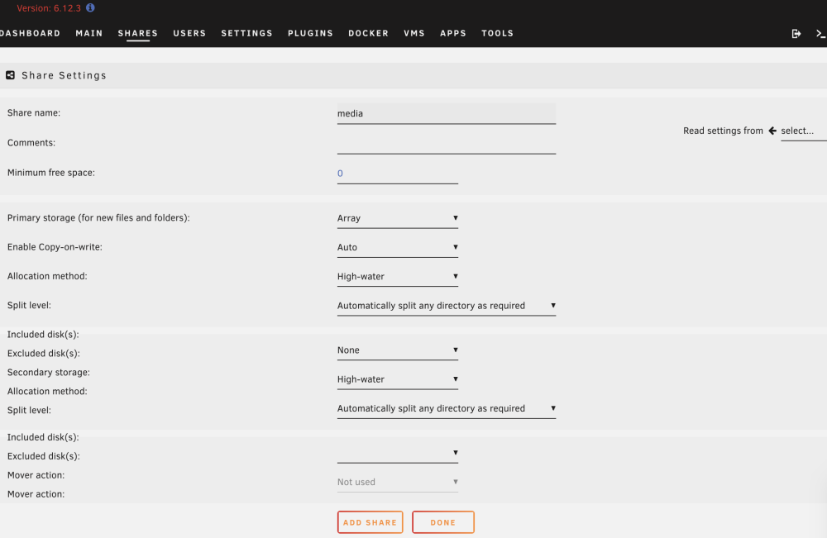
Task: Click the logout icon in header
Action: [796, 34]
